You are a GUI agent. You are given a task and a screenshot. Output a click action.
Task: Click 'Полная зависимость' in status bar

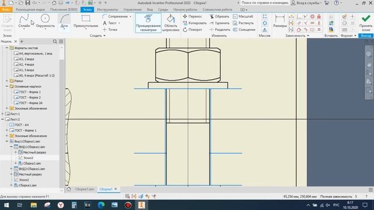(x=336, y=197)
